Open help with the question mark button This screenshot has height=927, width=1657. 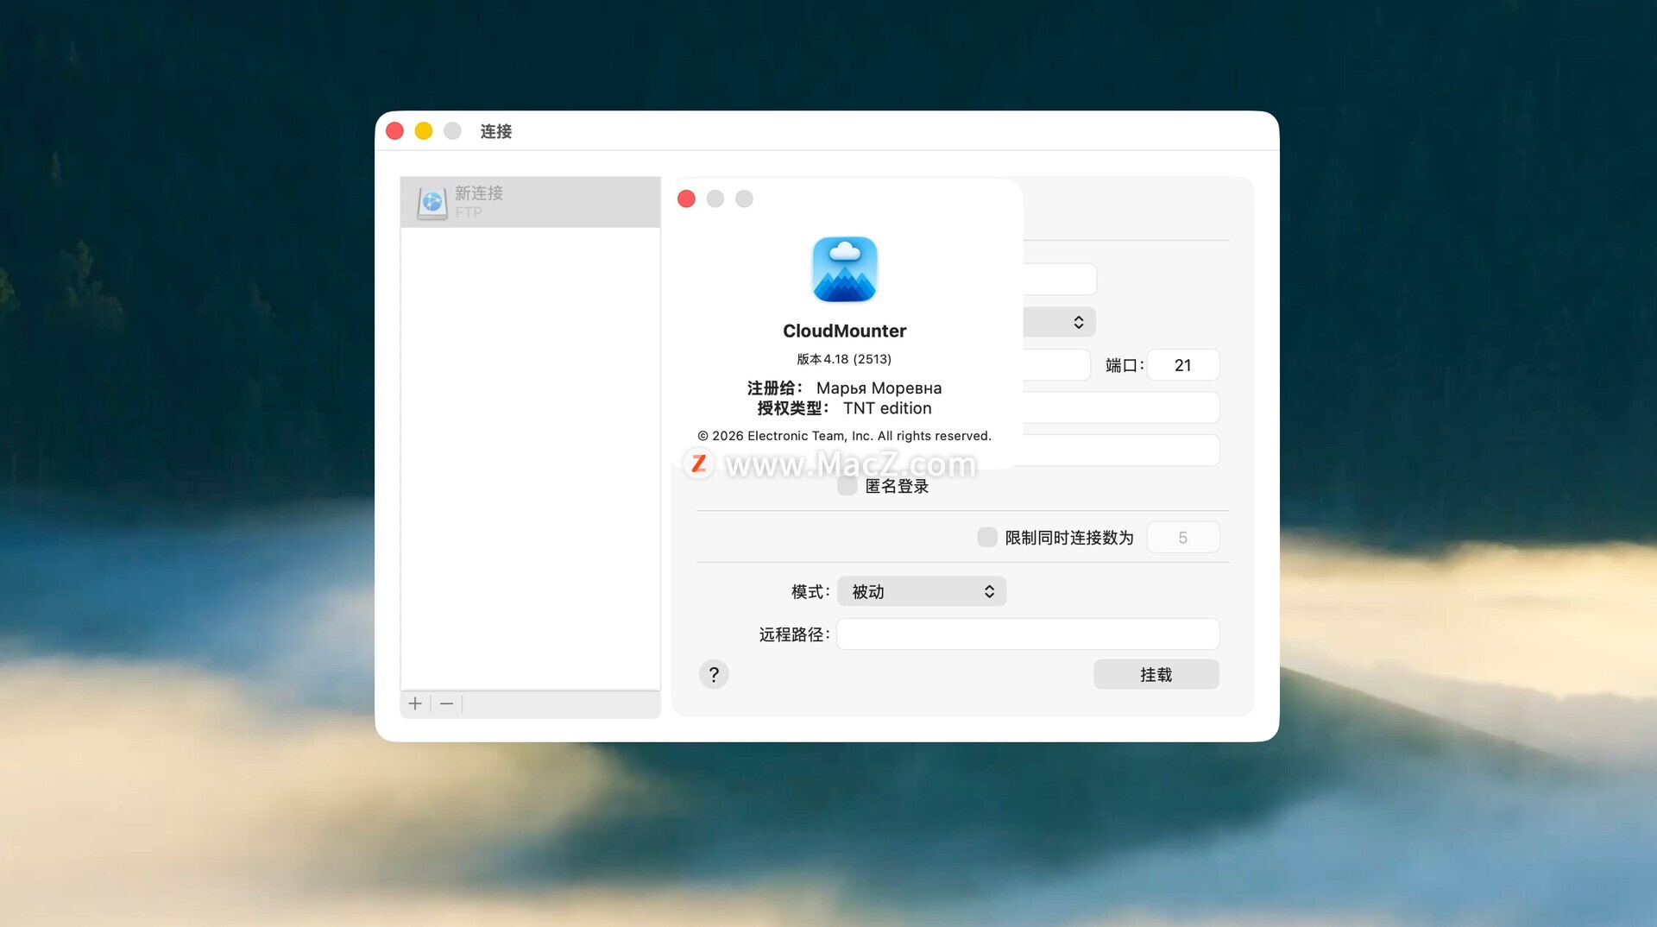(714, 674)
